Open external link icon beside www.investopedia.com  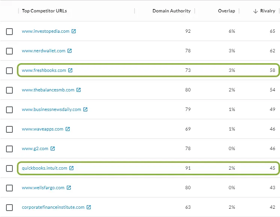(74, 31)
